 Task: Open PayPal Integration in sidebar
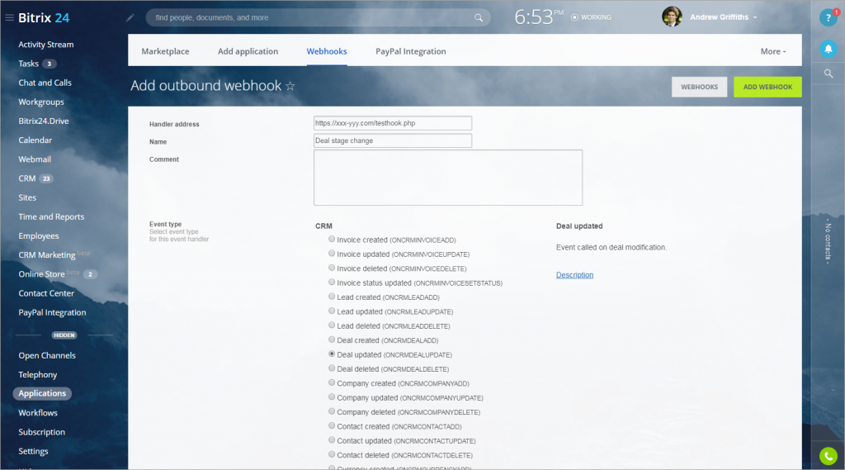[52, 312]
